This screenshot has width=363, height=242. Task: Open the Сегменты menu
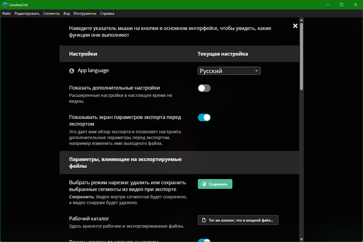coord(51,13)
